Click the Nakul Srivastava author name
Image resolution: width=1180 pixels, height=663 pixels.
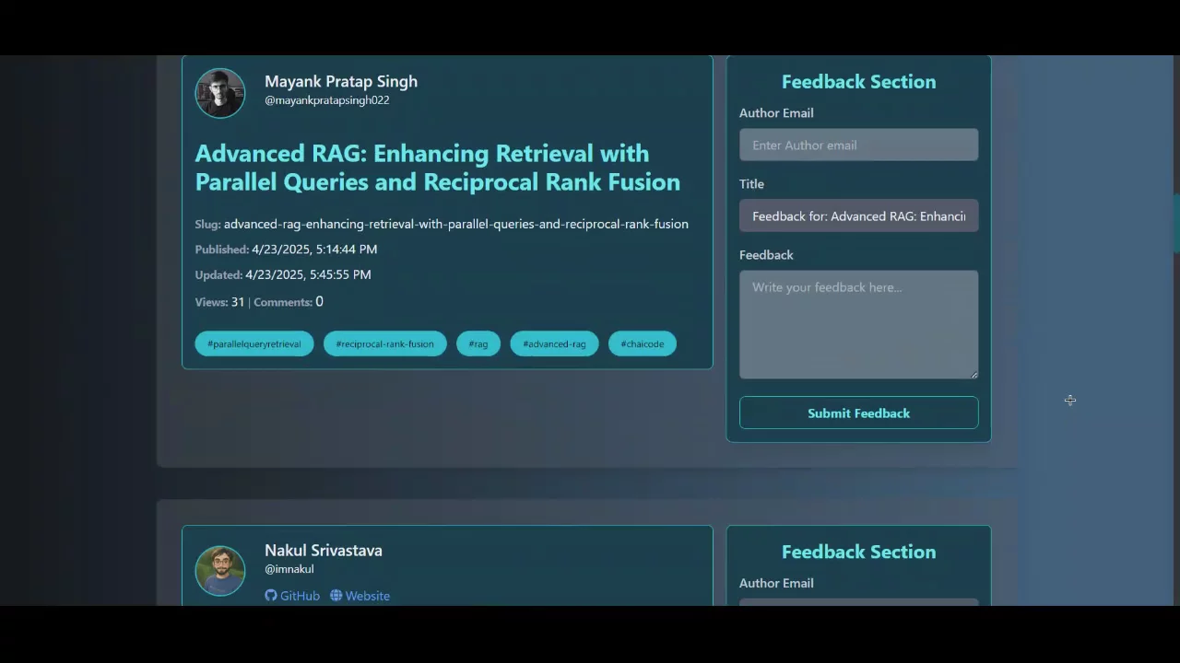[x=324, y=550]
